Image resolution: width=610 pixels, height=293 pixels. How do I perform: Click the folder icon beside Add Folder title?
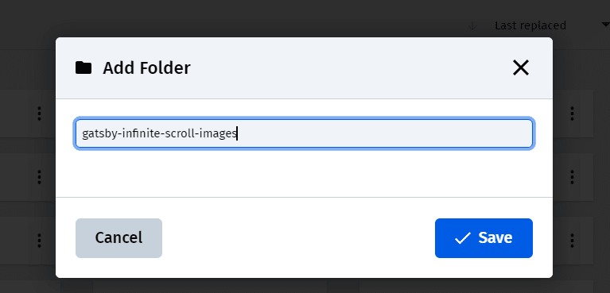tap(84, 68)
